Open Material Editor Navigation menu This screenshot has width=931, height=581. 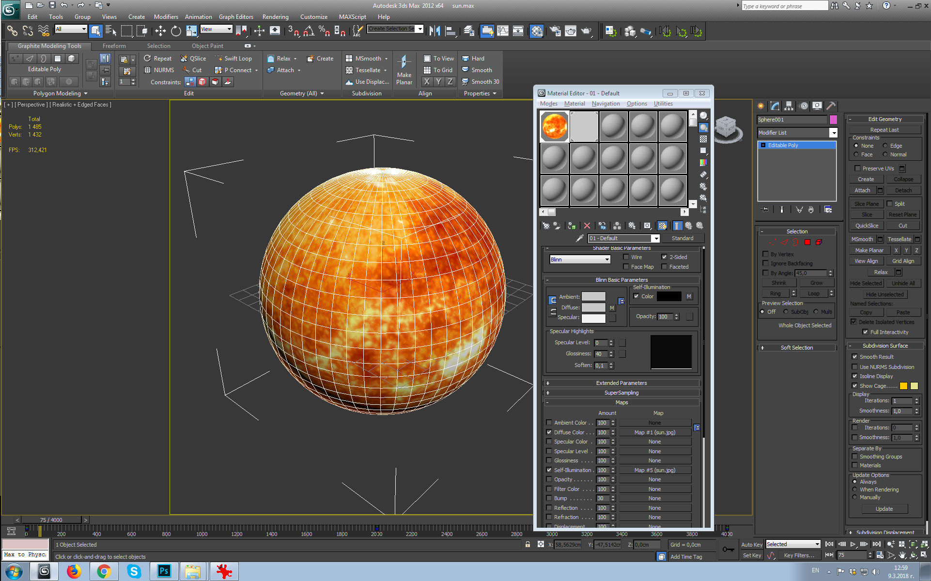605,104
